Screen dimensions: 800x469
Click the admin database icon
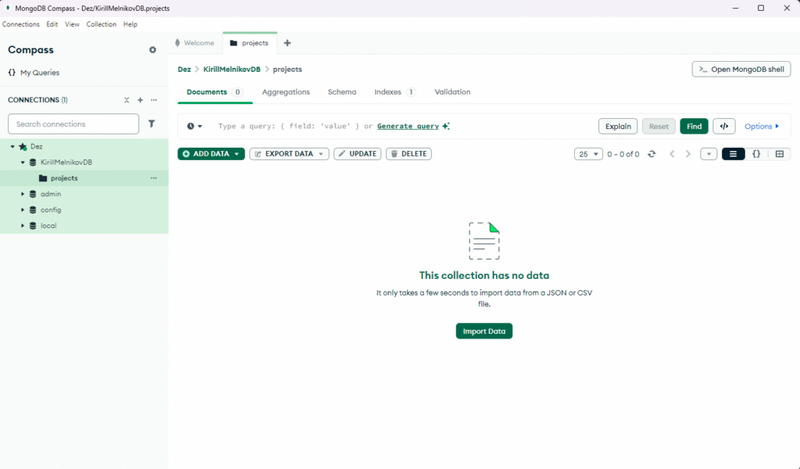coord(33,194)
